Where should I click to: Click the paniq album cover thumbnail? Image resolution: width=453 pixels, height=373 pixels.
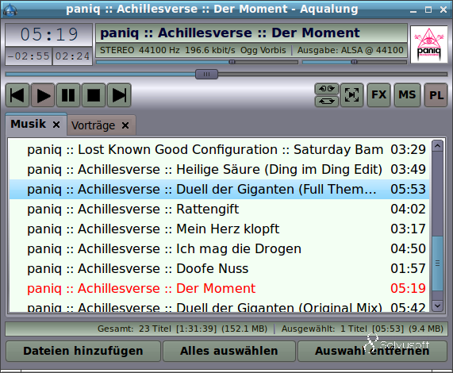tap(429, 44)
